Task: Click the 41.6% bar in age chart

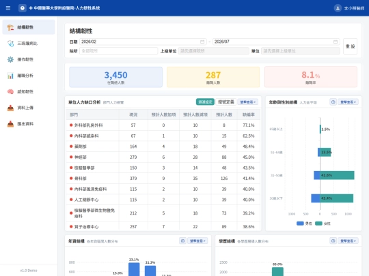Action: [x=337, y=175]
